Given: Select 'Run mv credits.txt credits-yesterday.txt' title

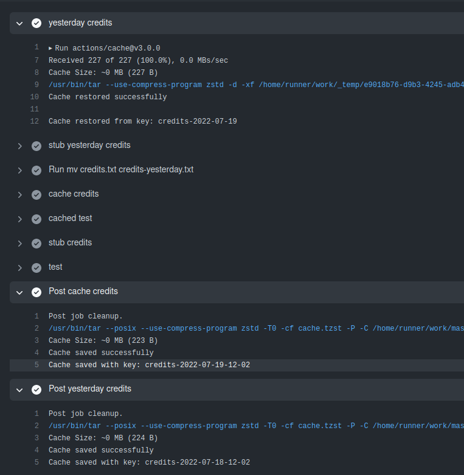Looking at the screenshot, I should 121,169.
